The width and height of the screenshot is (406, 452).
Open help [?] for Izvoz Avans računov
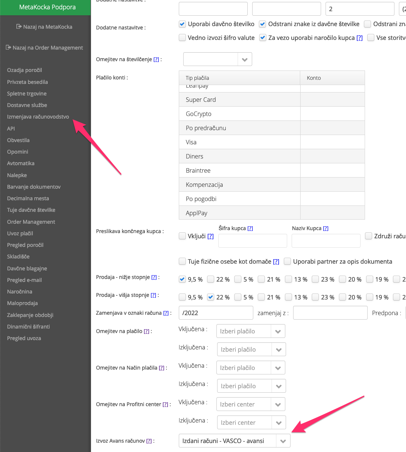coord(149,441)
